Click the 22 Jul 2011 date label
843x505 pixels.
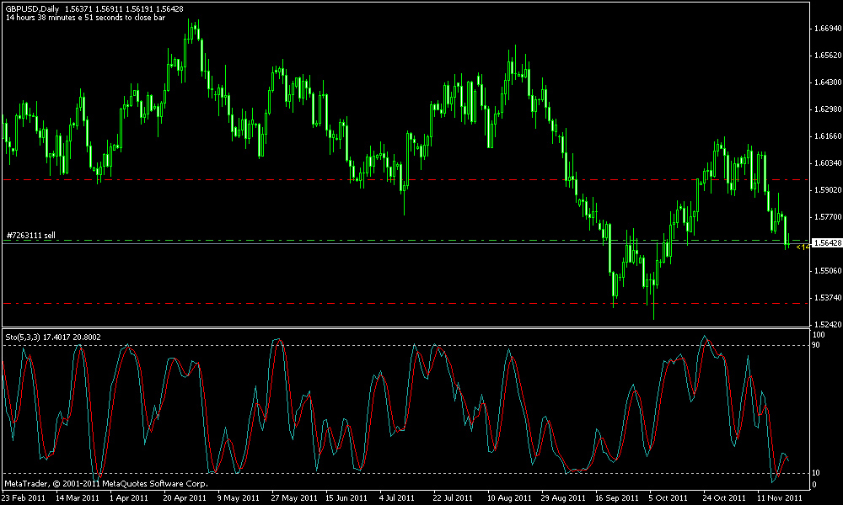453,497
